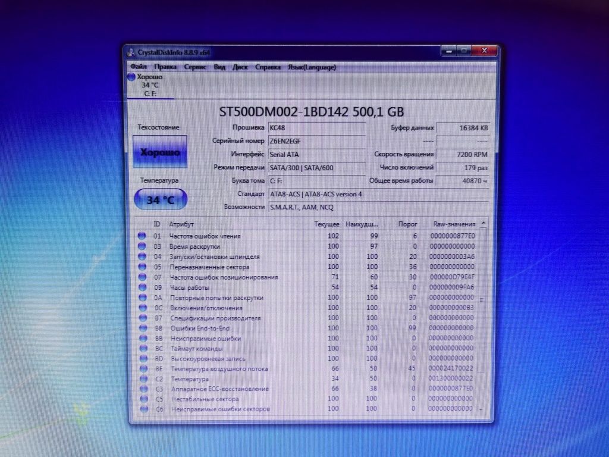Maximize the CrystalDiskInfo window
The width and height of the screenshot is (609, 457).
[464, 51]
